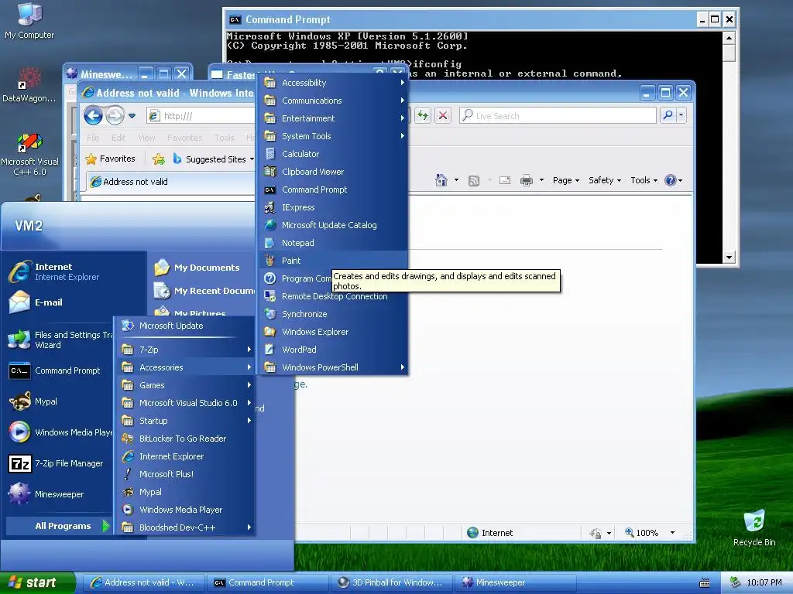Image resolution: width=793 pixels, height=594 pixels.
Task: Open Remote Desktop Connection entry
Action: (x=333, y=296)
